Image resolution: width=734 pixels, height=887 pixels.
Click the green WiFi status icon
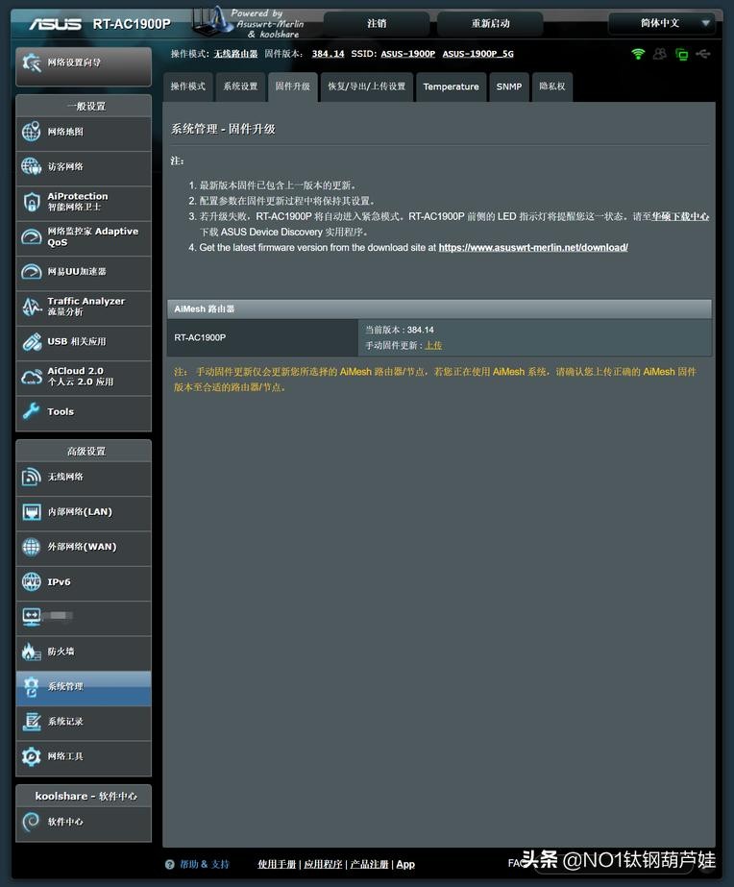click(x=638, y=54)
